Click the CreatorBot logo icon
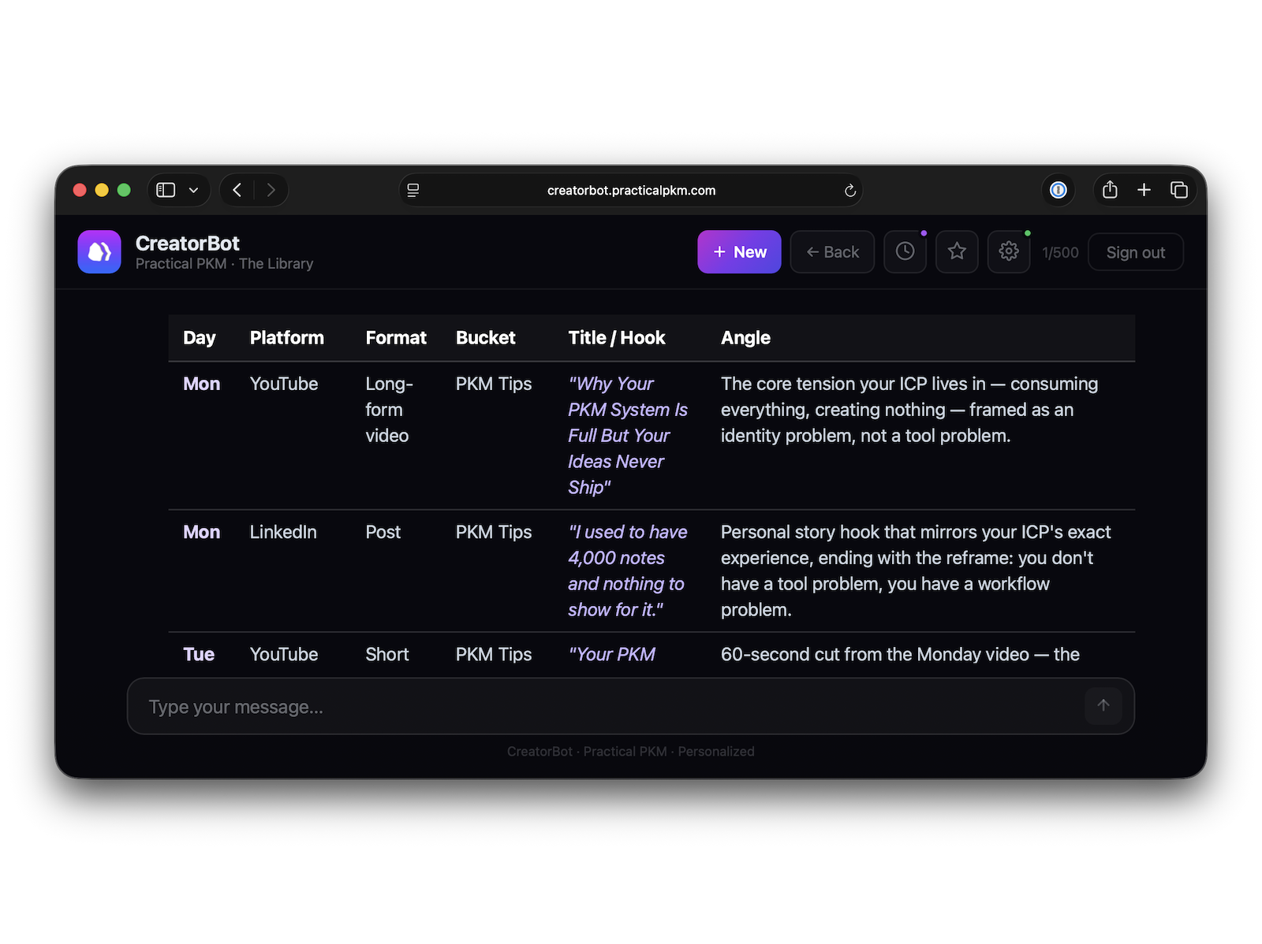Image resolution: width=1262 pixels, height=944 pixels. coord(99,252)
